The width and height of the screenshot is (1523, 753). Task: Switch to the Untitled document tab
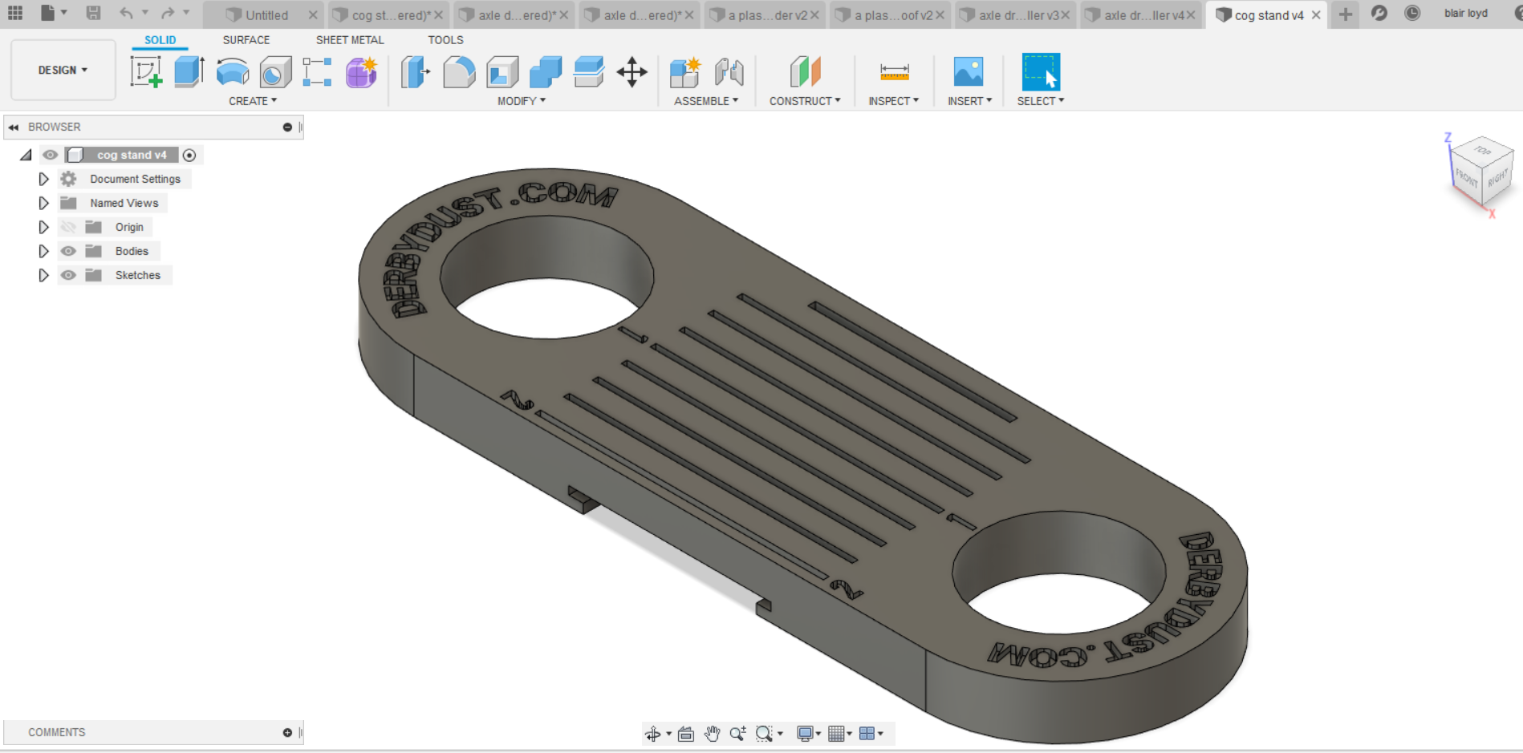click(263, 14)
